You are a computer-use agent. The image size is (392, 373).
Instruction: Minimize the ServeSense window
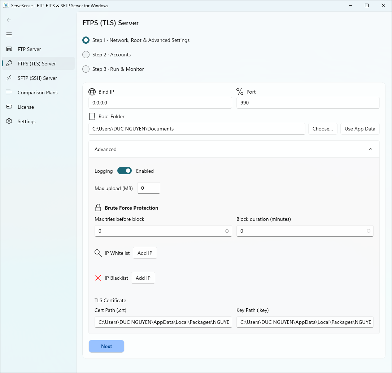[x=350, y=5]
